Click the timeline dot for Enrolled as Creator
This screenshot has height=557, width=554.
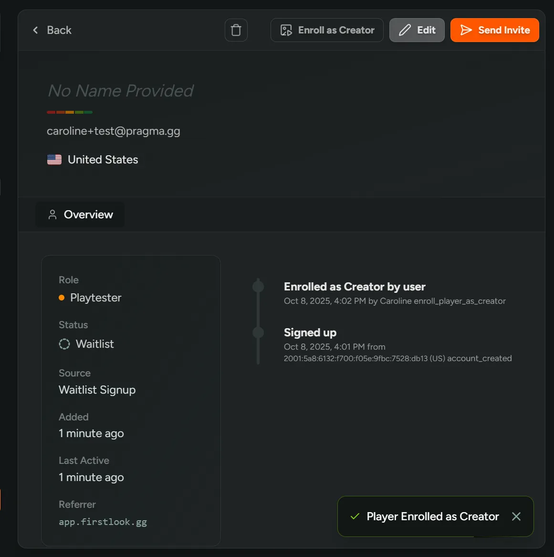[258, 286]
